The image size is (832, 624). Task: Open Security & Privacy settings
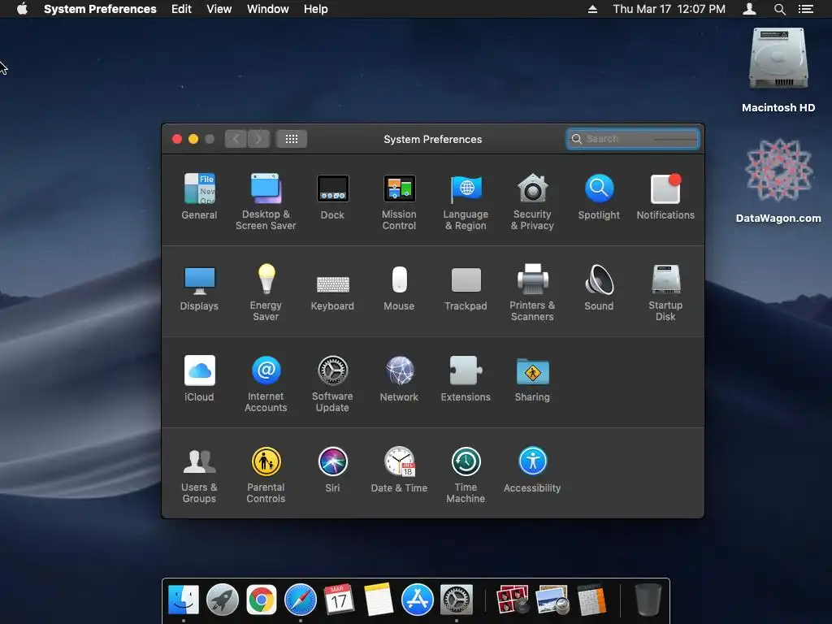(x=532, y=201)
